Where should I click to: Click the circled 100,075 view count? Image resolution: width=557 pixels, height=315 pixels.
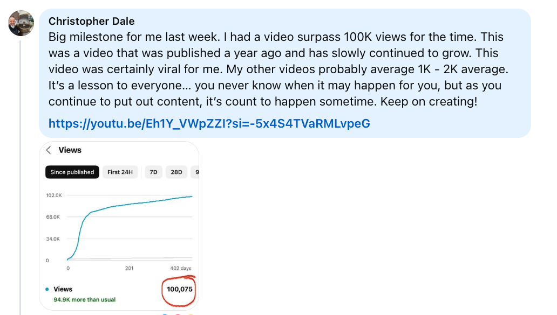tap(179, 290)
